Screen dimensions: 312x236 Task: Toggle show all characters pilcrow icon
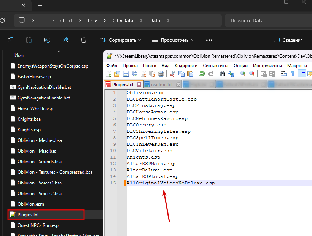coord(293,74)
